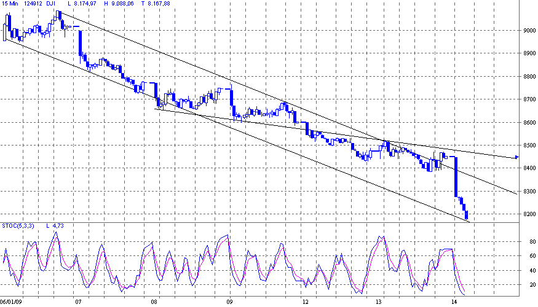Select the trendline's right end marker near 8450
Image resolution: width=538 pixels, height=307 pixels.
517,157
